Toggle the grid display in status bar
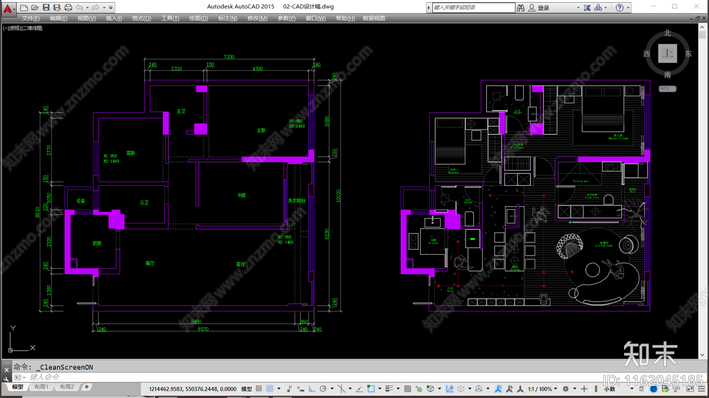The width and height of the screenshot is (709, 398). coord(259,389)
